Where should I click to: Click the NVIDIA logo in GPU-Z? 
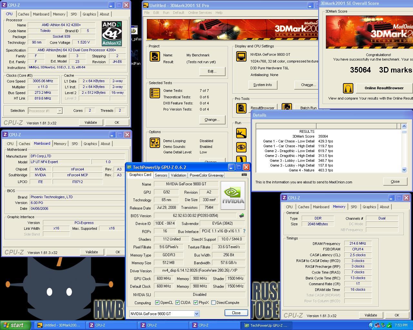pos(233,195)
